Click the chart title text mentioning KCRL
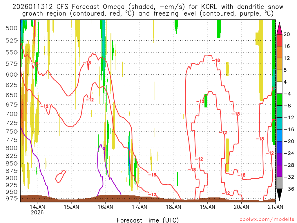The width and height of the screenshot is (297, 223). click(148, 10)
